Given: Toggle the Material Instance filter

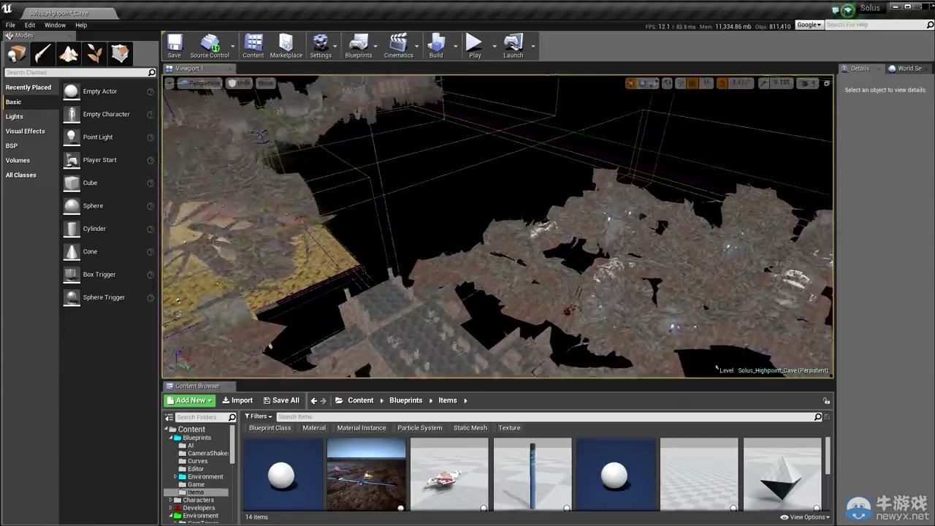Looking at the screenshot, I should click(362, 428).
